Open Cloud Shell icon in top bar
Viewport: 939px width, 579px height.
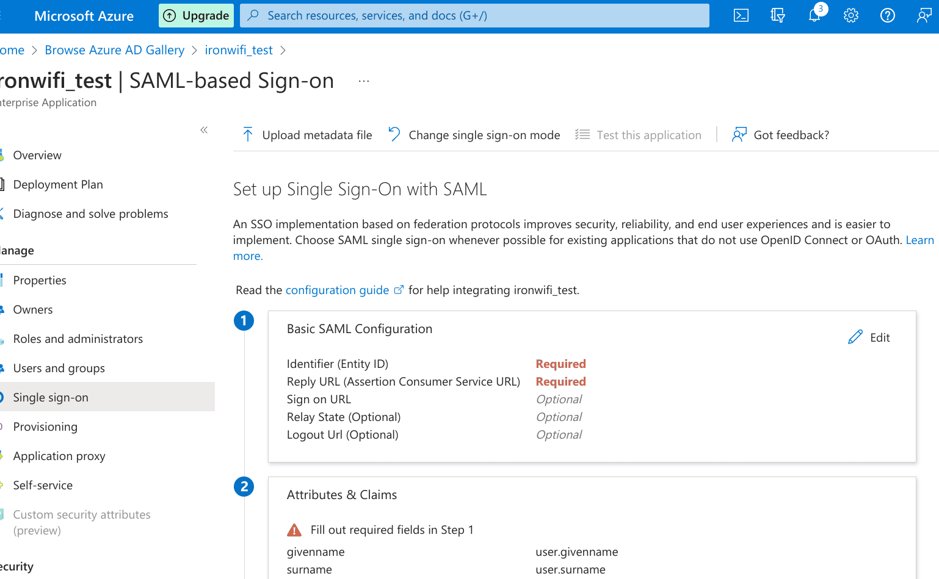741,16
